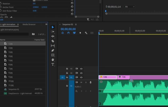Mute the Audio 1 track
168x107 pixels.
(x=81, y=82)
